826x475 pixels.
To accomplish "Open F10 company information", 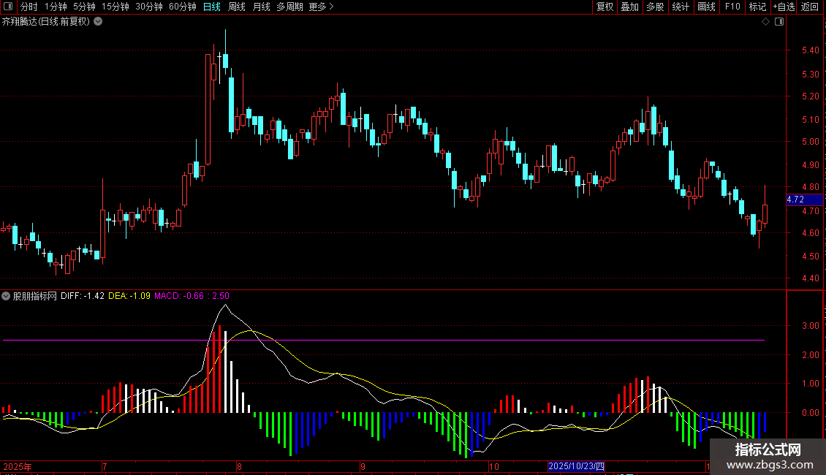I will (732, 7).
